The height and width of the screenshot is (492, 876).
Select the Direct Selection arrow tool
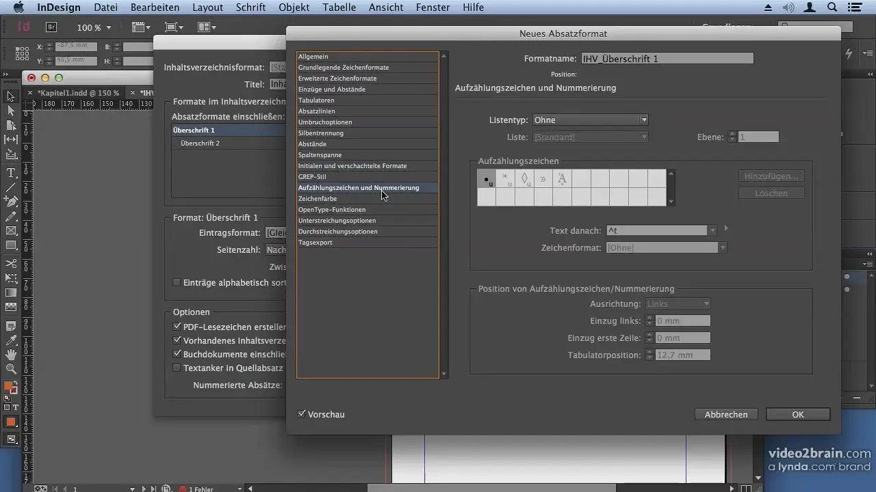(x=11, y=111)
